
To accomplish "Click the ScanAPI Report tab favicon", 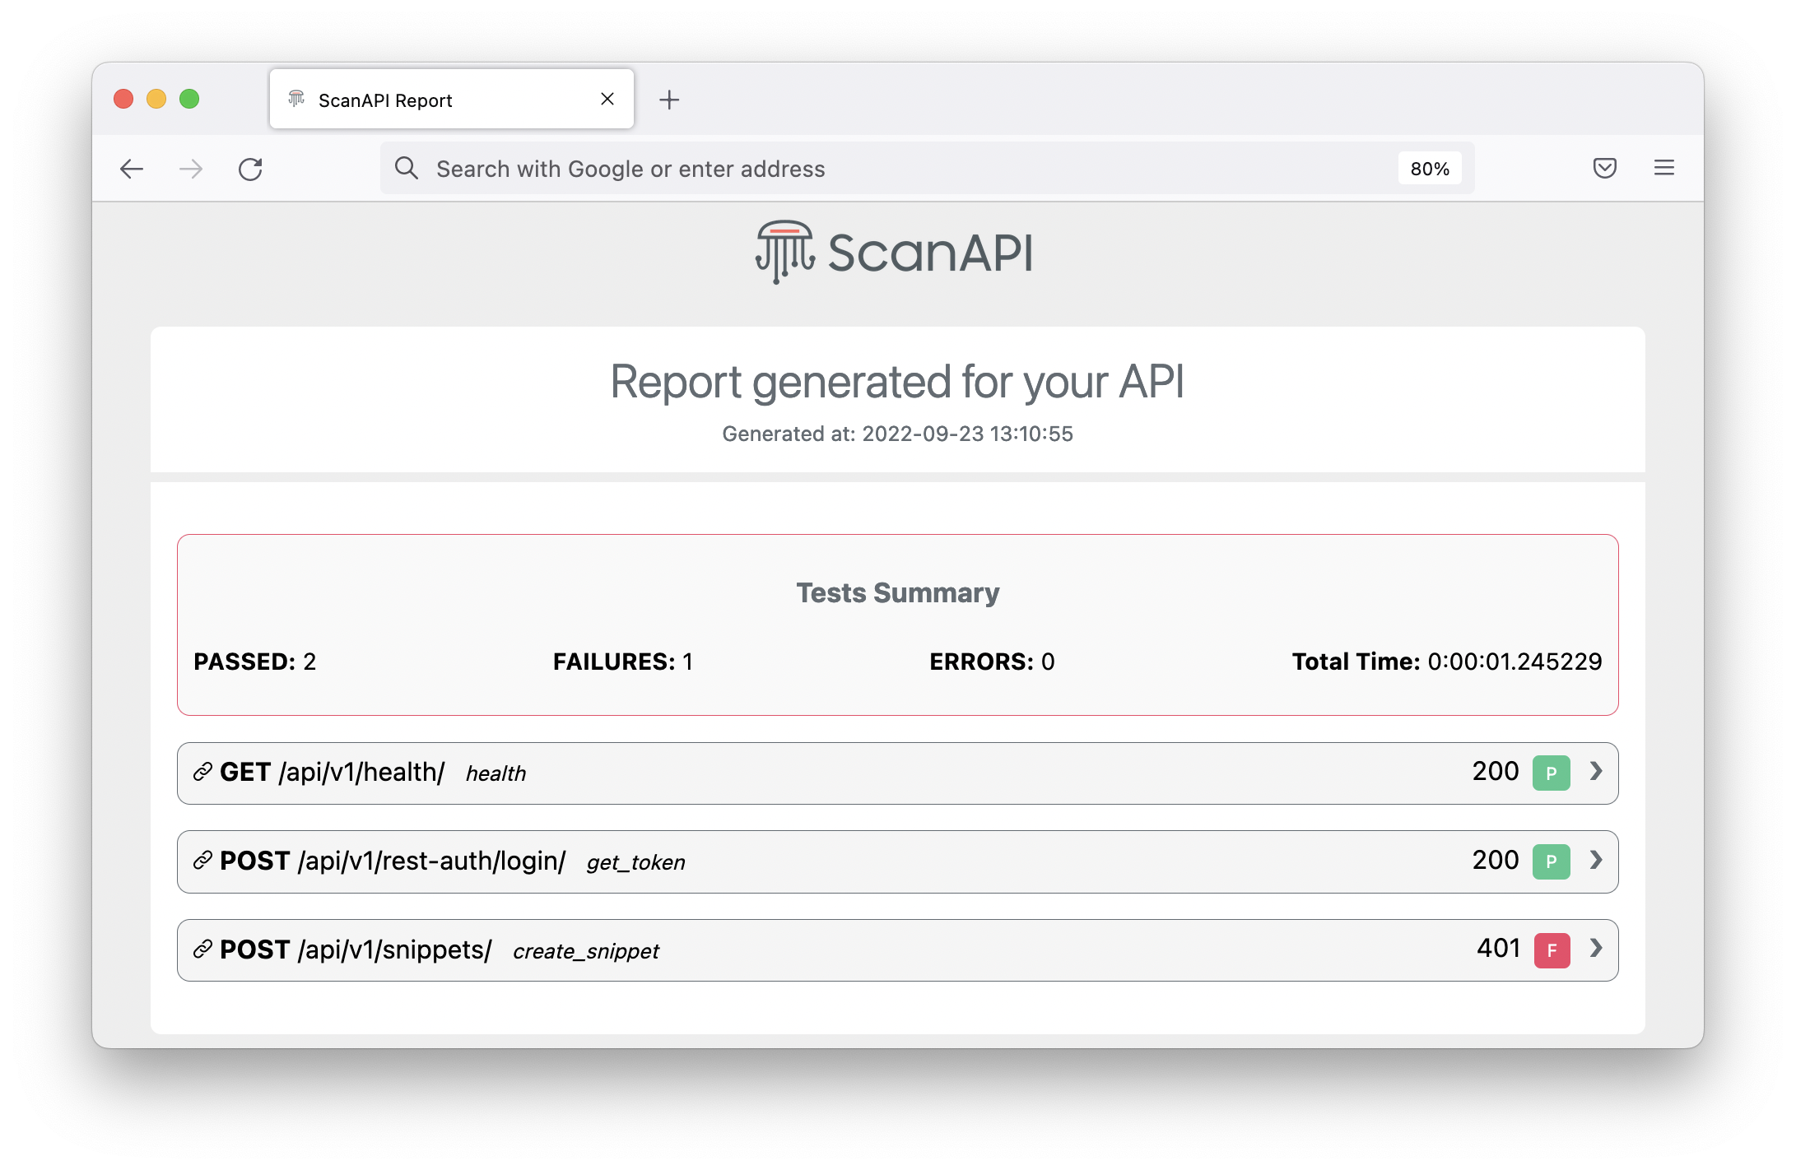I will [x=296, y=99].
